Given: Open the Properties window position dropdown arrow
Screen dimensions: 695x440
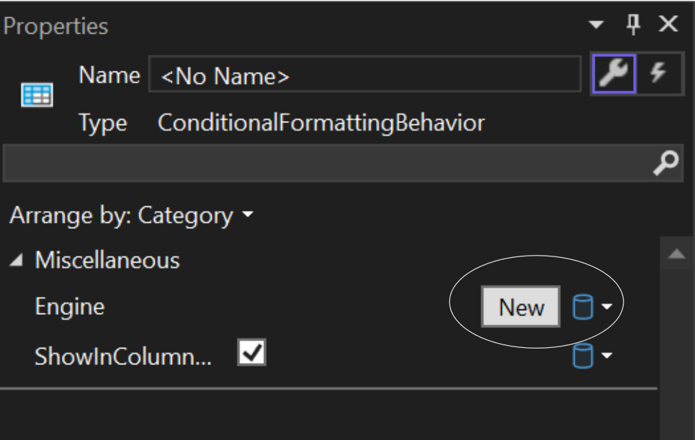Looking at the screenshot, I should click(596, 25).
